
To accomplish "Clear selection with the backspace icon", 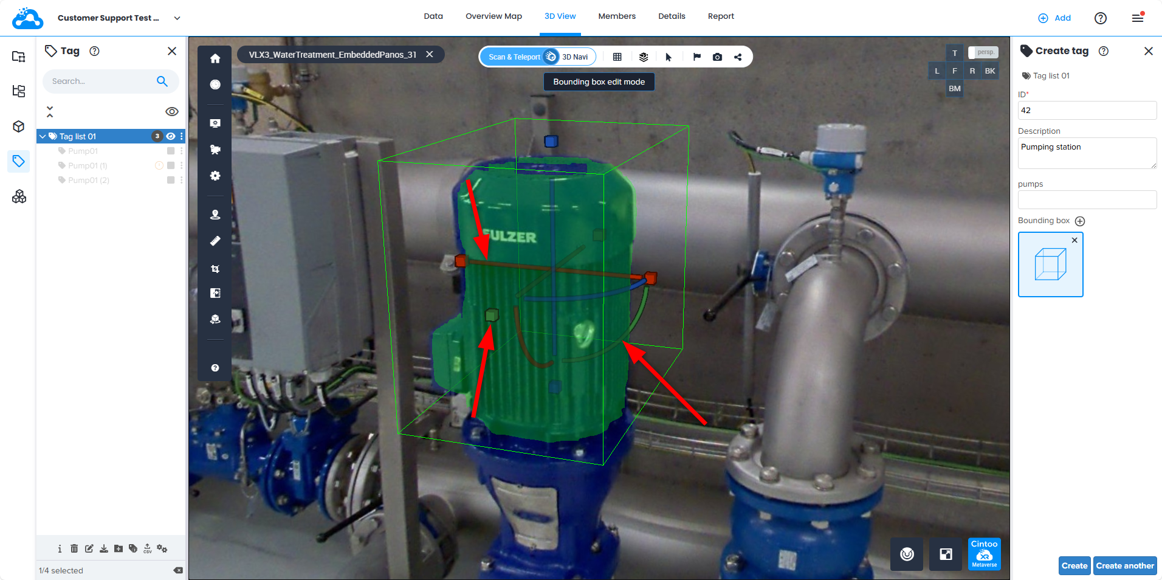I will click(x=178, y=570).
